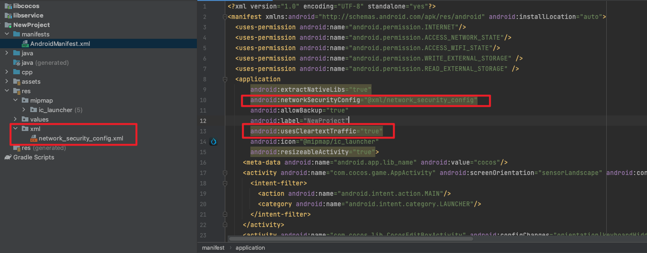647x253 pixels.
Task: Click the manifests folder icon
Action: click(17, 35)
